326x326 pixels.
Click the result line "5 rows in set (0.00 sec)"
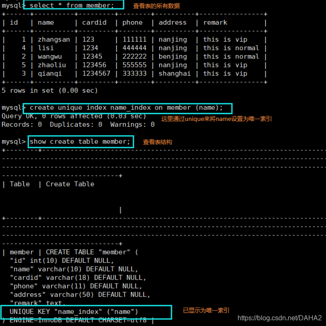pos(50,91)
